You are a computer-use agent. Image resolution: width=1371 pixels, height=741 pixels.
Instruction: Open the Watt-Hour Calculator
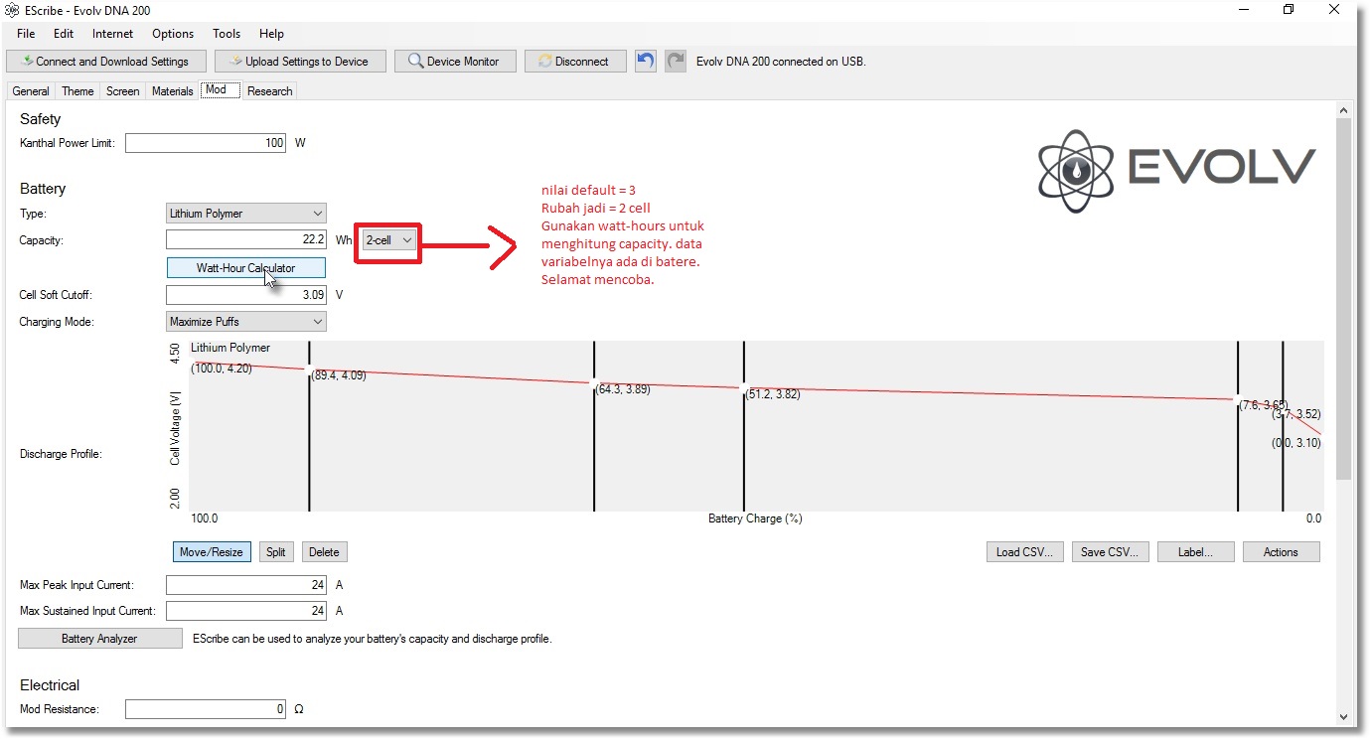[x=245, y=268]
